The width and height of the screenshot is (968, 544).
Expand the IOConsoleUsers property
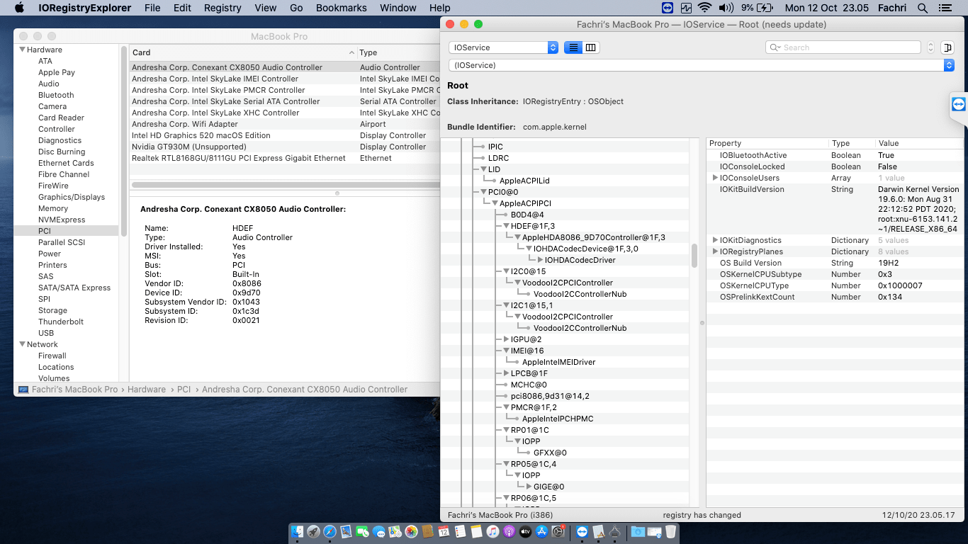[x=715, y=178]
